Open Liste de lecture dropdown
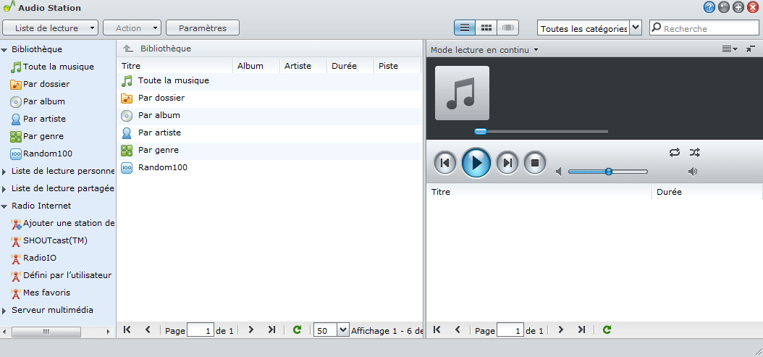The image size is (763, 357). click(51, 28)
